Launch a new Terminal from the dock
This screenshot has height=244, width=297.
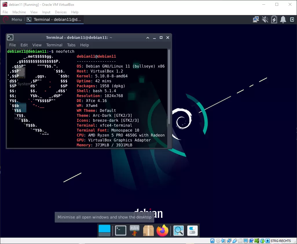[120, 230]
